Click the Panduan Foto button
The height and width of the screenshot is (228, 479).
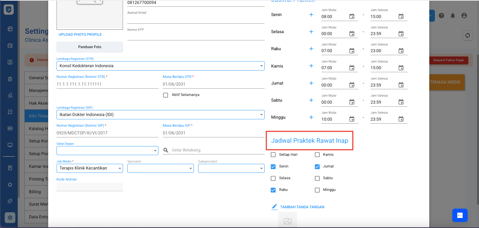[x=90, y=47]
